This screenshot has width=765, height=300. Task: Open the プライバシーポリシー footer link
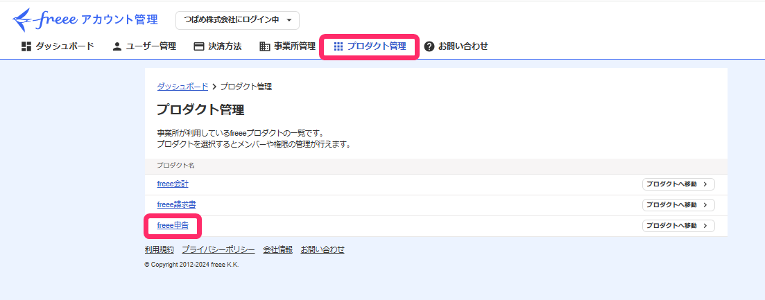point(218,250)
